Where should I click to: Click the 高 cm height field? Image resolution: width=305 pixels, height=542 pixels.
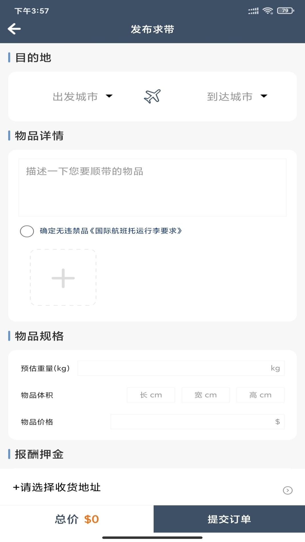[260, 395]
